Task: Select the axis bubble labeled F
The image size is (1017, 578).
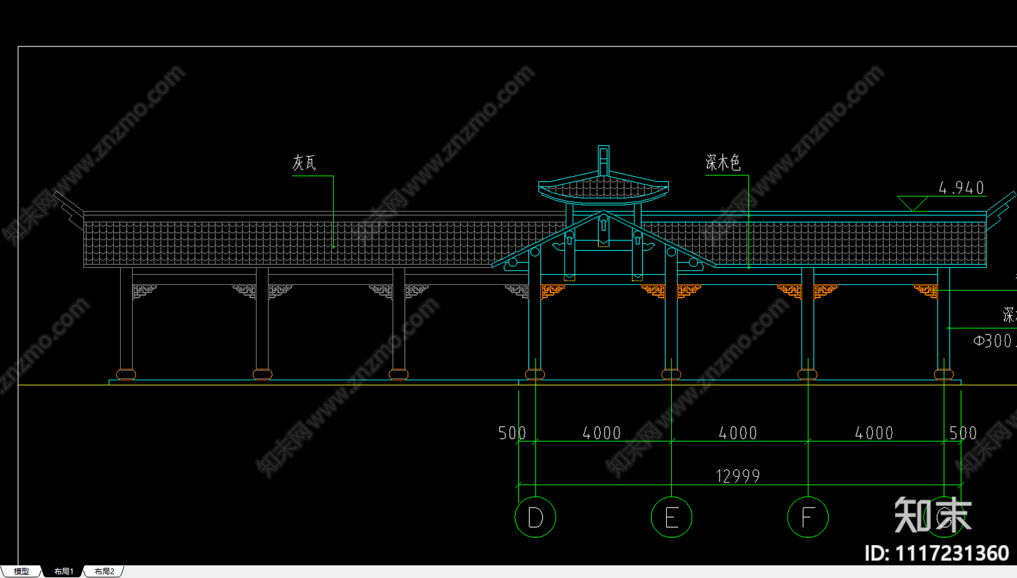Action: (807, 517)
